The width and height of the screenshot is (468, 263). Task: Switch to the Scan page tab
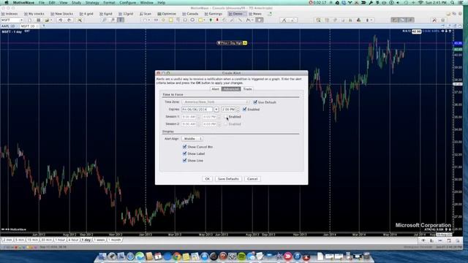click(x=146, y=14)
